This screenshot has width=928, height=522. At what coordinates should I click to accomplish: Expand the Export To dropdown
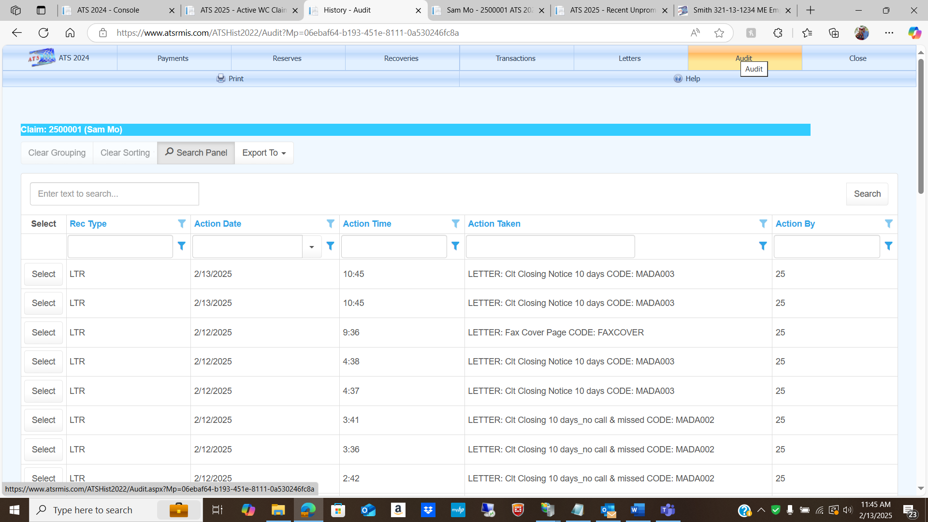coord(264,153)
